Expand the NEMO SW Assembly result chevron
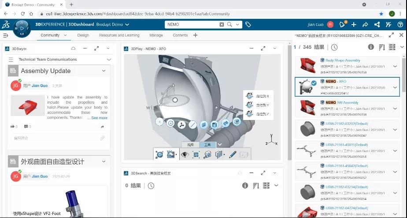Image resolution: width=407 pixels, height=218 pixels. coord(395,109)
